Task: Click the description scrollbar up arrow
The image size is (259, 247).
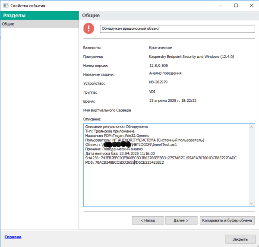Action: click(x=251, y=127)
